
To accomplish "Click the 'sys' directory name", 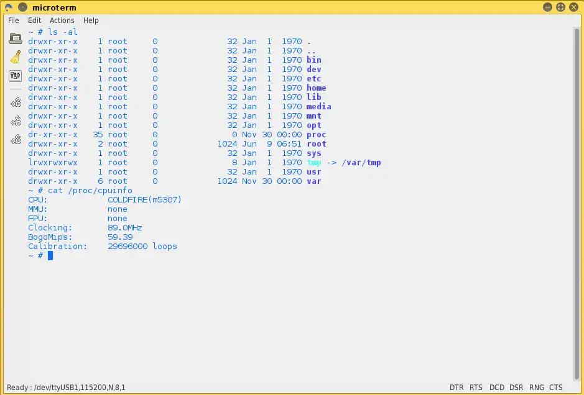I will (x=314, y=153).
